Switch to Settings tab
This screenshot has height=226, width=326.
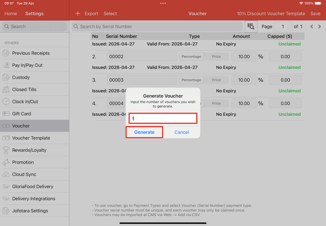point(34,14)
